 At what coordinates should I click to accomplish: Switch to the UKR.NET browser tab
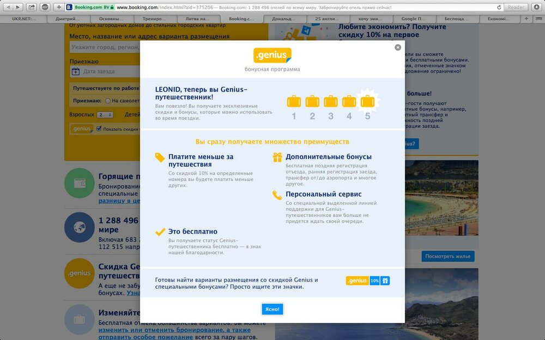point(22,19)
